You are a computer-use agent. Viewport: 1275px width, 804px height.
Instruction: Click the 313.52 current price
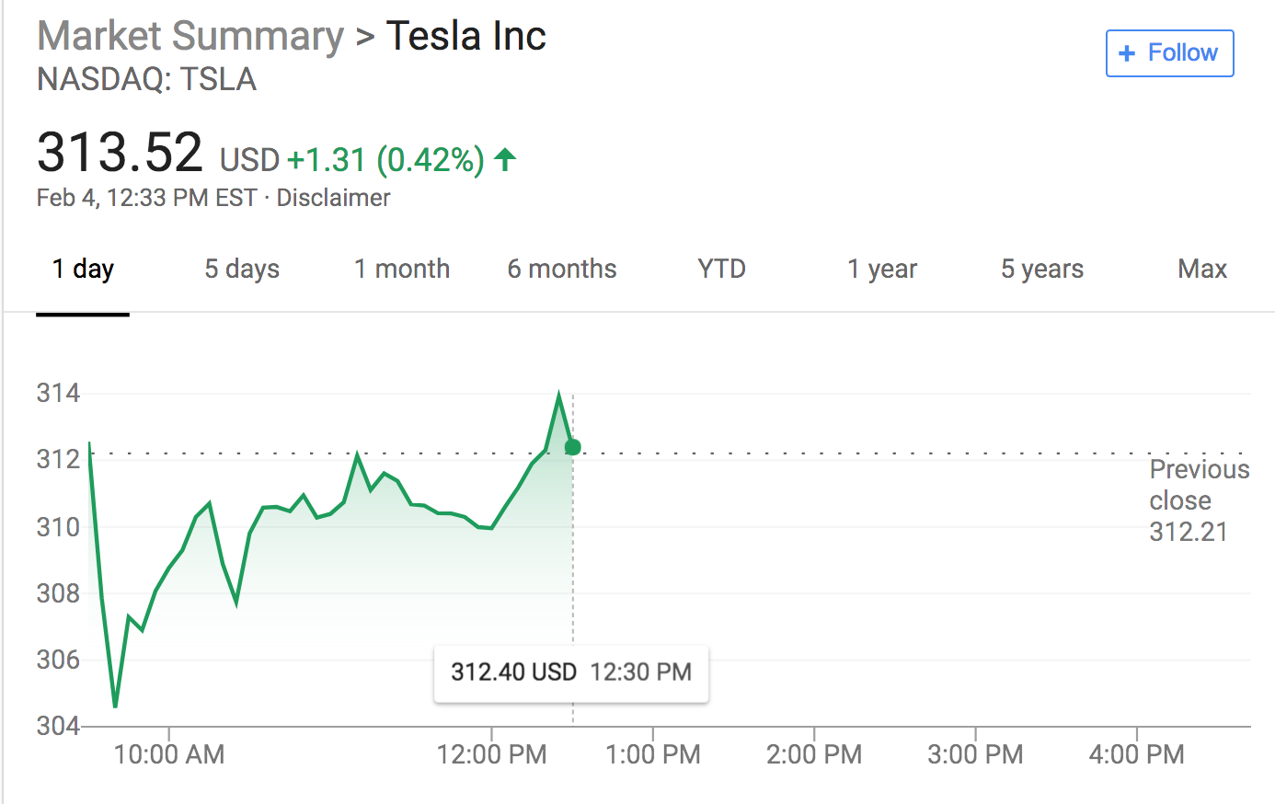(x=120, y=153)
